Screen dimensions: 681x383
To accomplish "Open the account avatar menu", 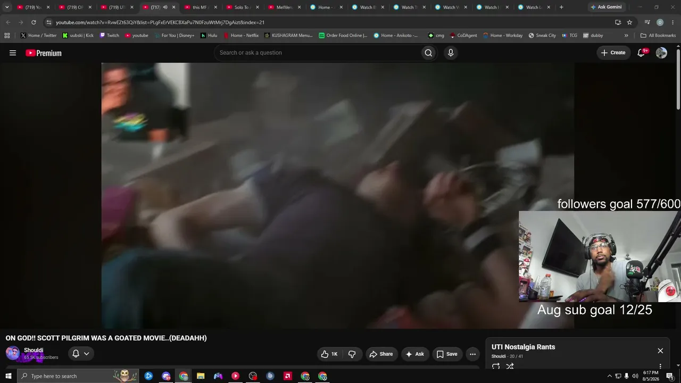I will pos(661,53).
